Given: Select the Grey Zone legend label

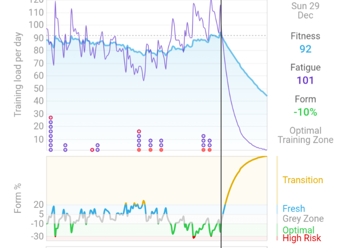Looking at the screenshot, I should pos(303,219).
